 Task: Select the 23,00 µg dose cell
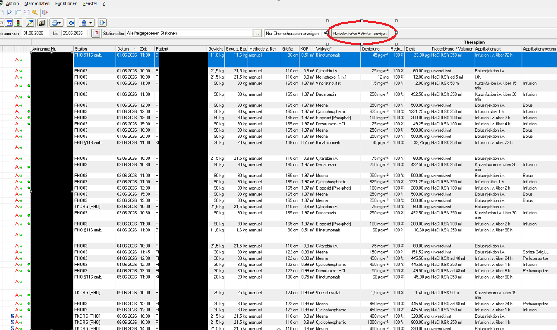[417, 60]
